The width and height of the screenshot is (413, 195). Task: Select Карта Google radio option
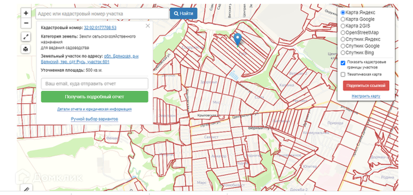tap(343, 19)
